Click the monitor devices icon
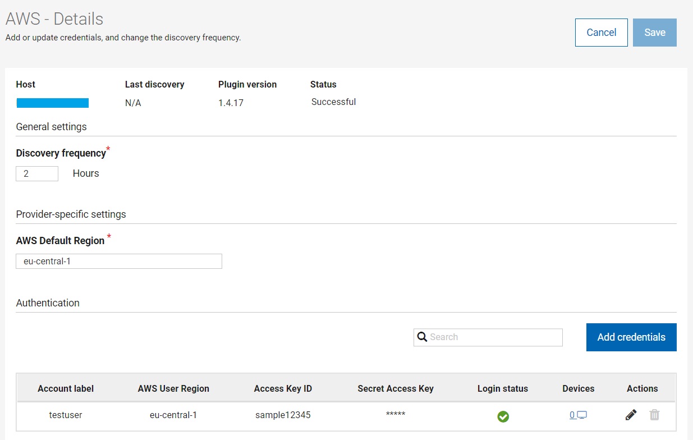The height and width of the screenshot is (440, 693). point(582,415)
